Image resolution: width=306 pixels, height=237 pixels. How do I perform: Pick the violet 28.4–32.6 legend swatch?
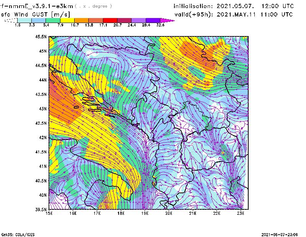pos(153,20)
